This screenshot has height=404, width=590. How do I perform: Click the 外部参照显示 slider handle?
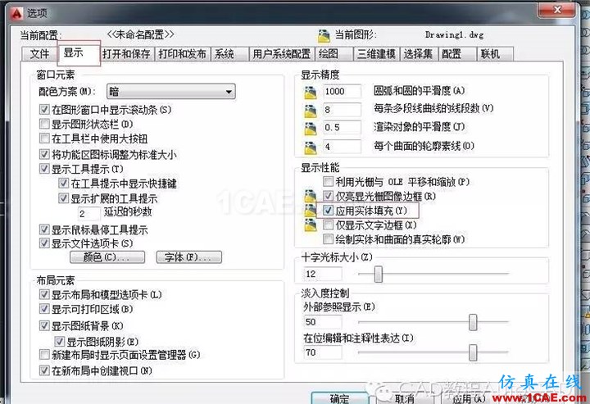pos(473,322)
